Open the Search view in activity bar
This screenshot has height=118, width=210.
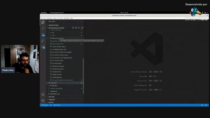43,28
